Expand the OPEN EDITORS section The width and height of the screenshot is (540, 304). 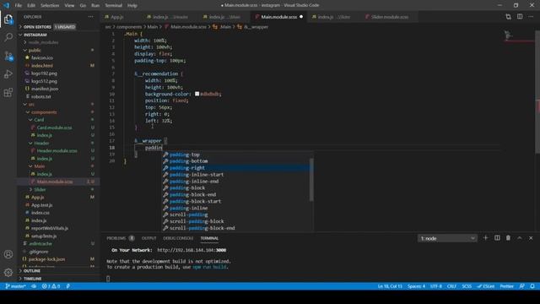click(37, 26)
